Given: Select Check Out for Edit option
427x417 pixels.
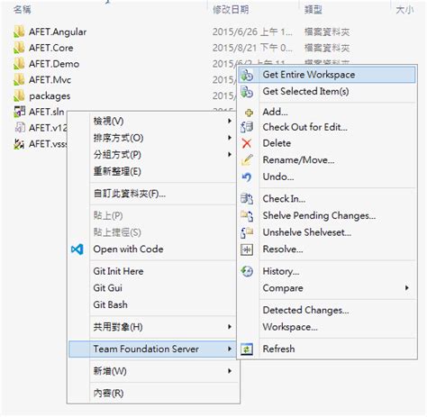Looking at the screenshot, I should pos(304,127).
